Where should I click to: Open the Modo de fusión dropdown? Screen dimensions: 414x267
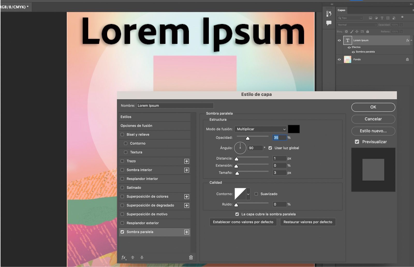tap(261, 129)
